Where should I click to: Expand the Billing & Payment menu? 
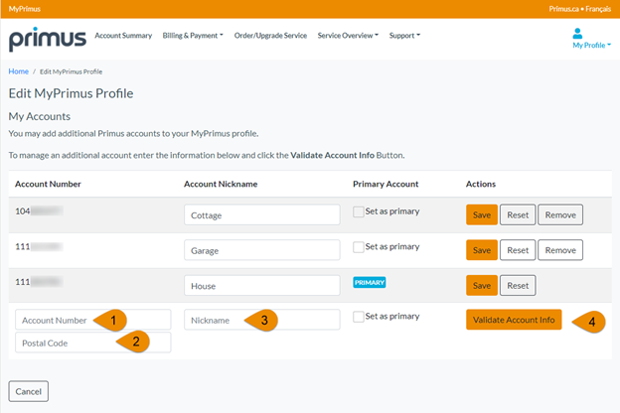pos(193,36)
